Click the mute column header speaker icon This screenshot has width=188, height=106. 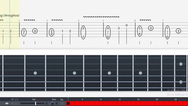(12, 99)
